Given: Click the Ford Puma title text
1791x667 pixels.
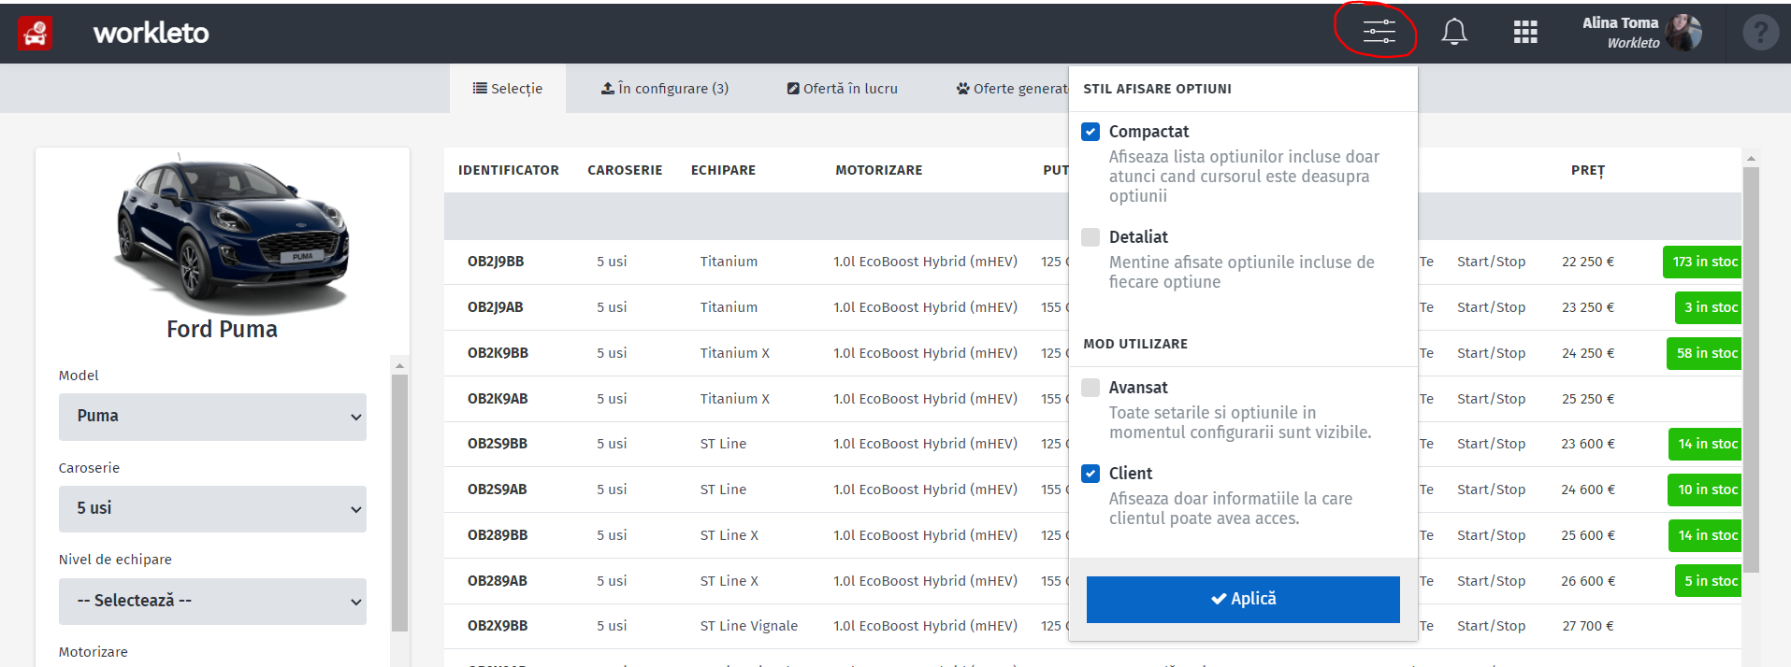Looking at the screenshot, I should point(222,330).
